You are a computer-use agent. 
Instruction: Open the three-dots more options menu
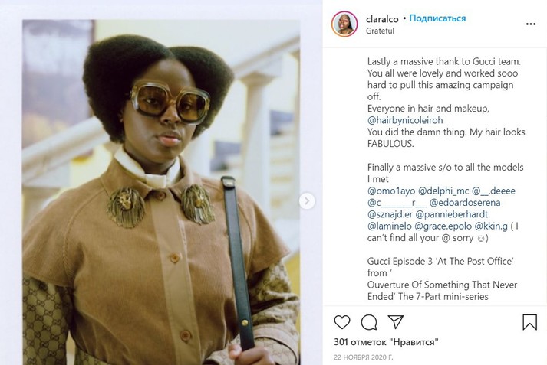tap(531, 24)
